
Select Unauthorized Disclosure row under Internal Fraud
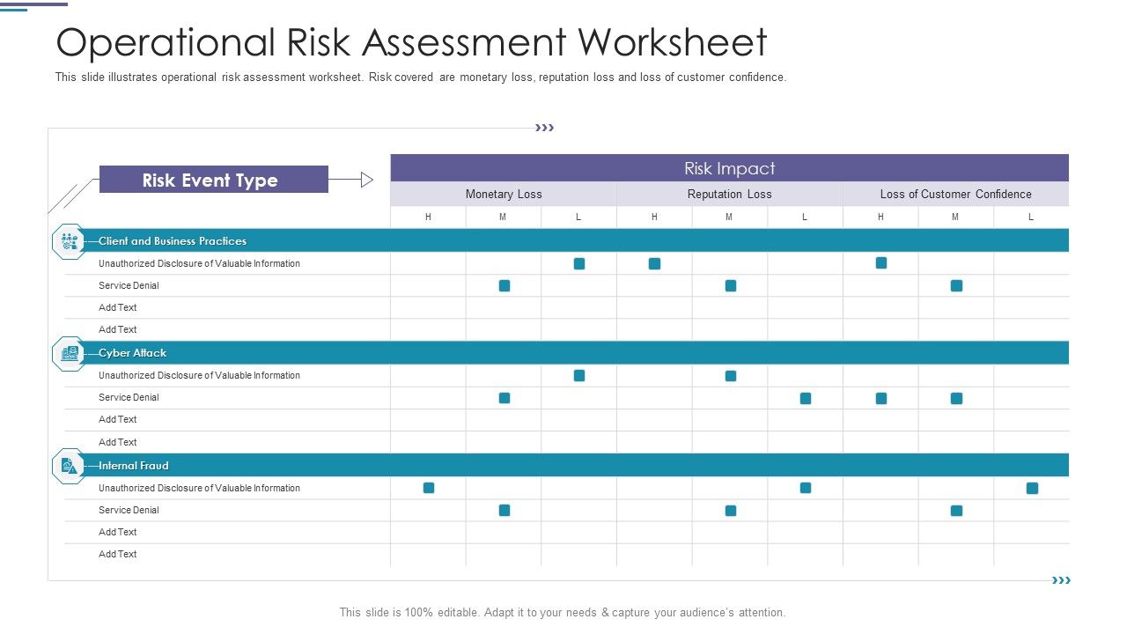(567, 488)
